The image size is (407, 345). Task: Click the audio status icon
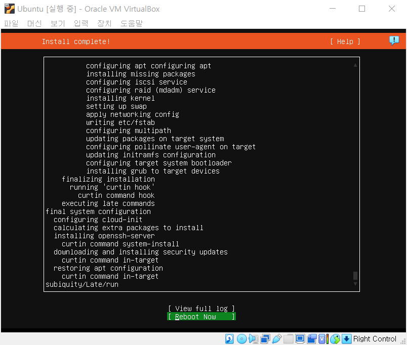[254, 339]
